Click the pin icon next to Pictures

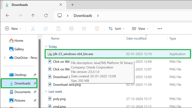(x=35, y=100)
